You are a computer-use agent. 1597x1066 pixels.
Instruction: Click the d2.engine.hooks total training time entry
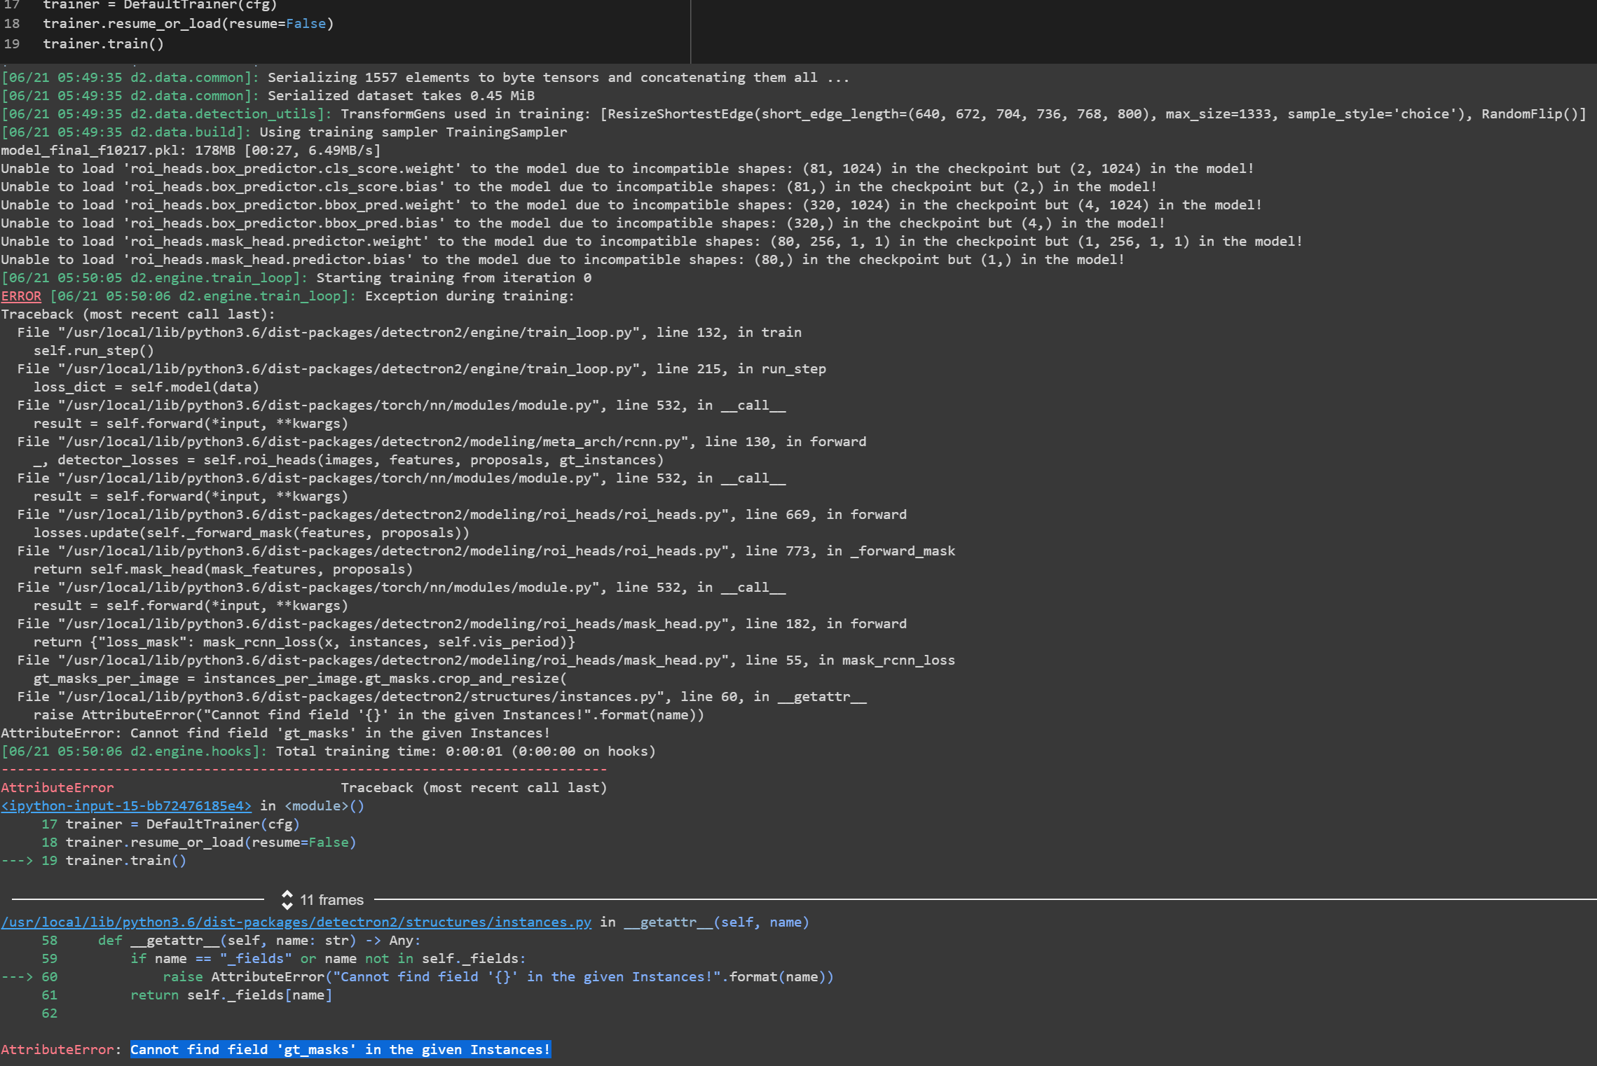tap(328, 751)
